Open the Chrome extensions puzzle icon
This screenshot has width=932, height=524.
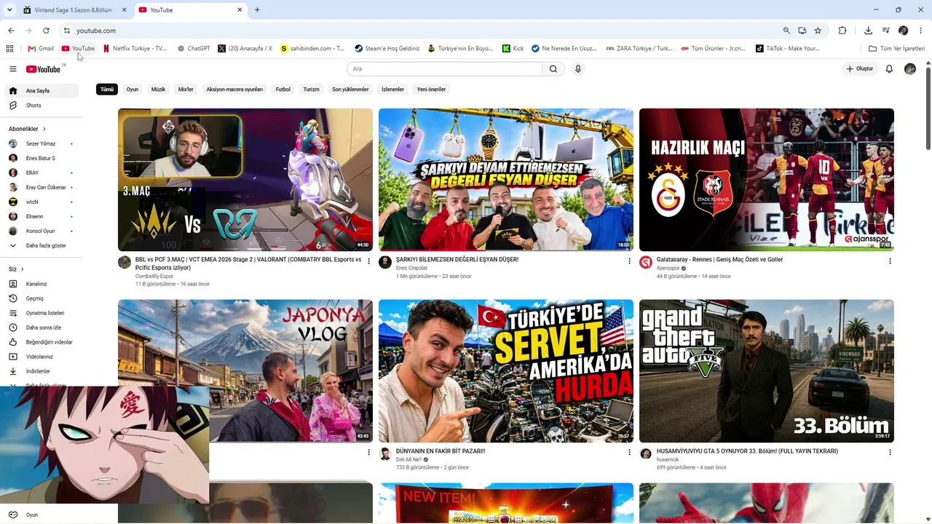842,31
